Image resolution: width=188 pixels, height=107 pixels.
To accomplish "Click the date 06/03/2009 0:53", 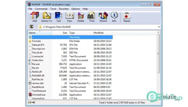I will (x=102, y=87).
